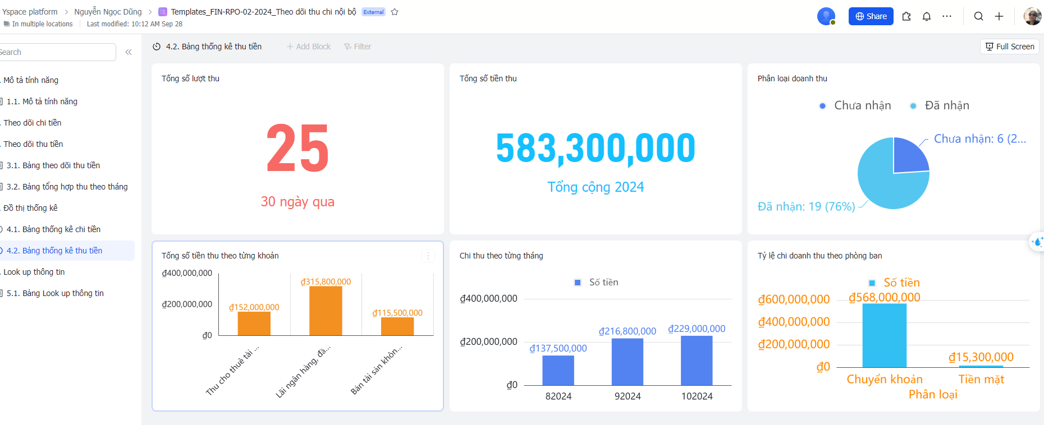Open the user profile avatar
The image size is (1044, 425).
1032,16
